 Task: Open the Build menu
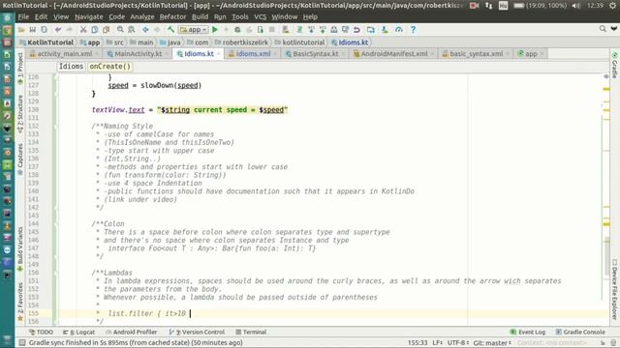point(200,17)
